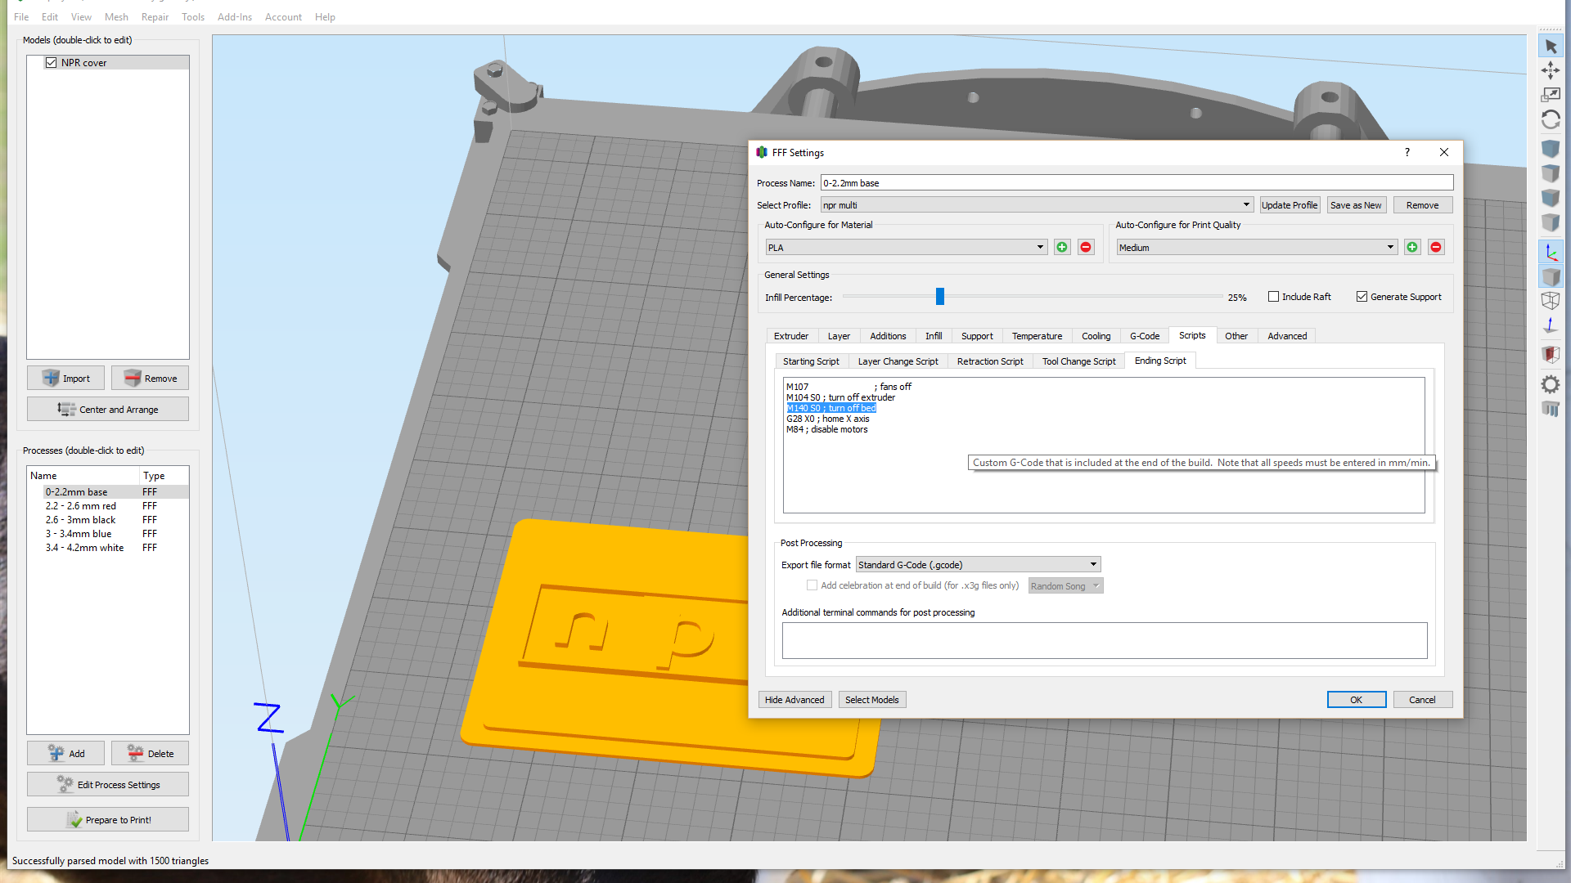1571x883 pixels.
Task: Enable the Include Raft option
Action: [1274, 296]
